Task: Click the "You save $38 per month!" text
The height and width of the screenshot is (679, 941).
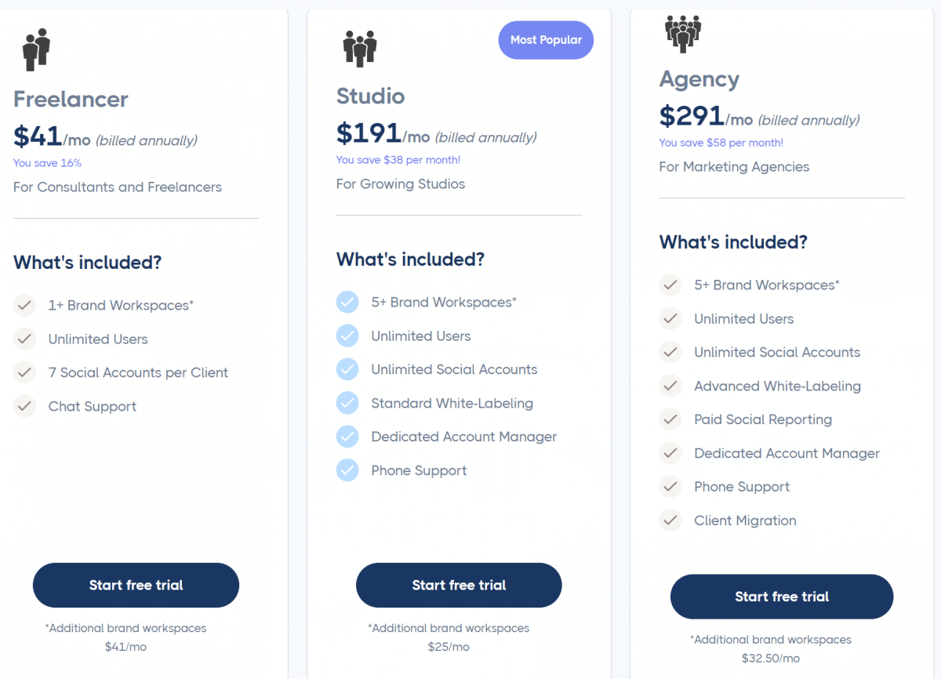Action: 398,160
